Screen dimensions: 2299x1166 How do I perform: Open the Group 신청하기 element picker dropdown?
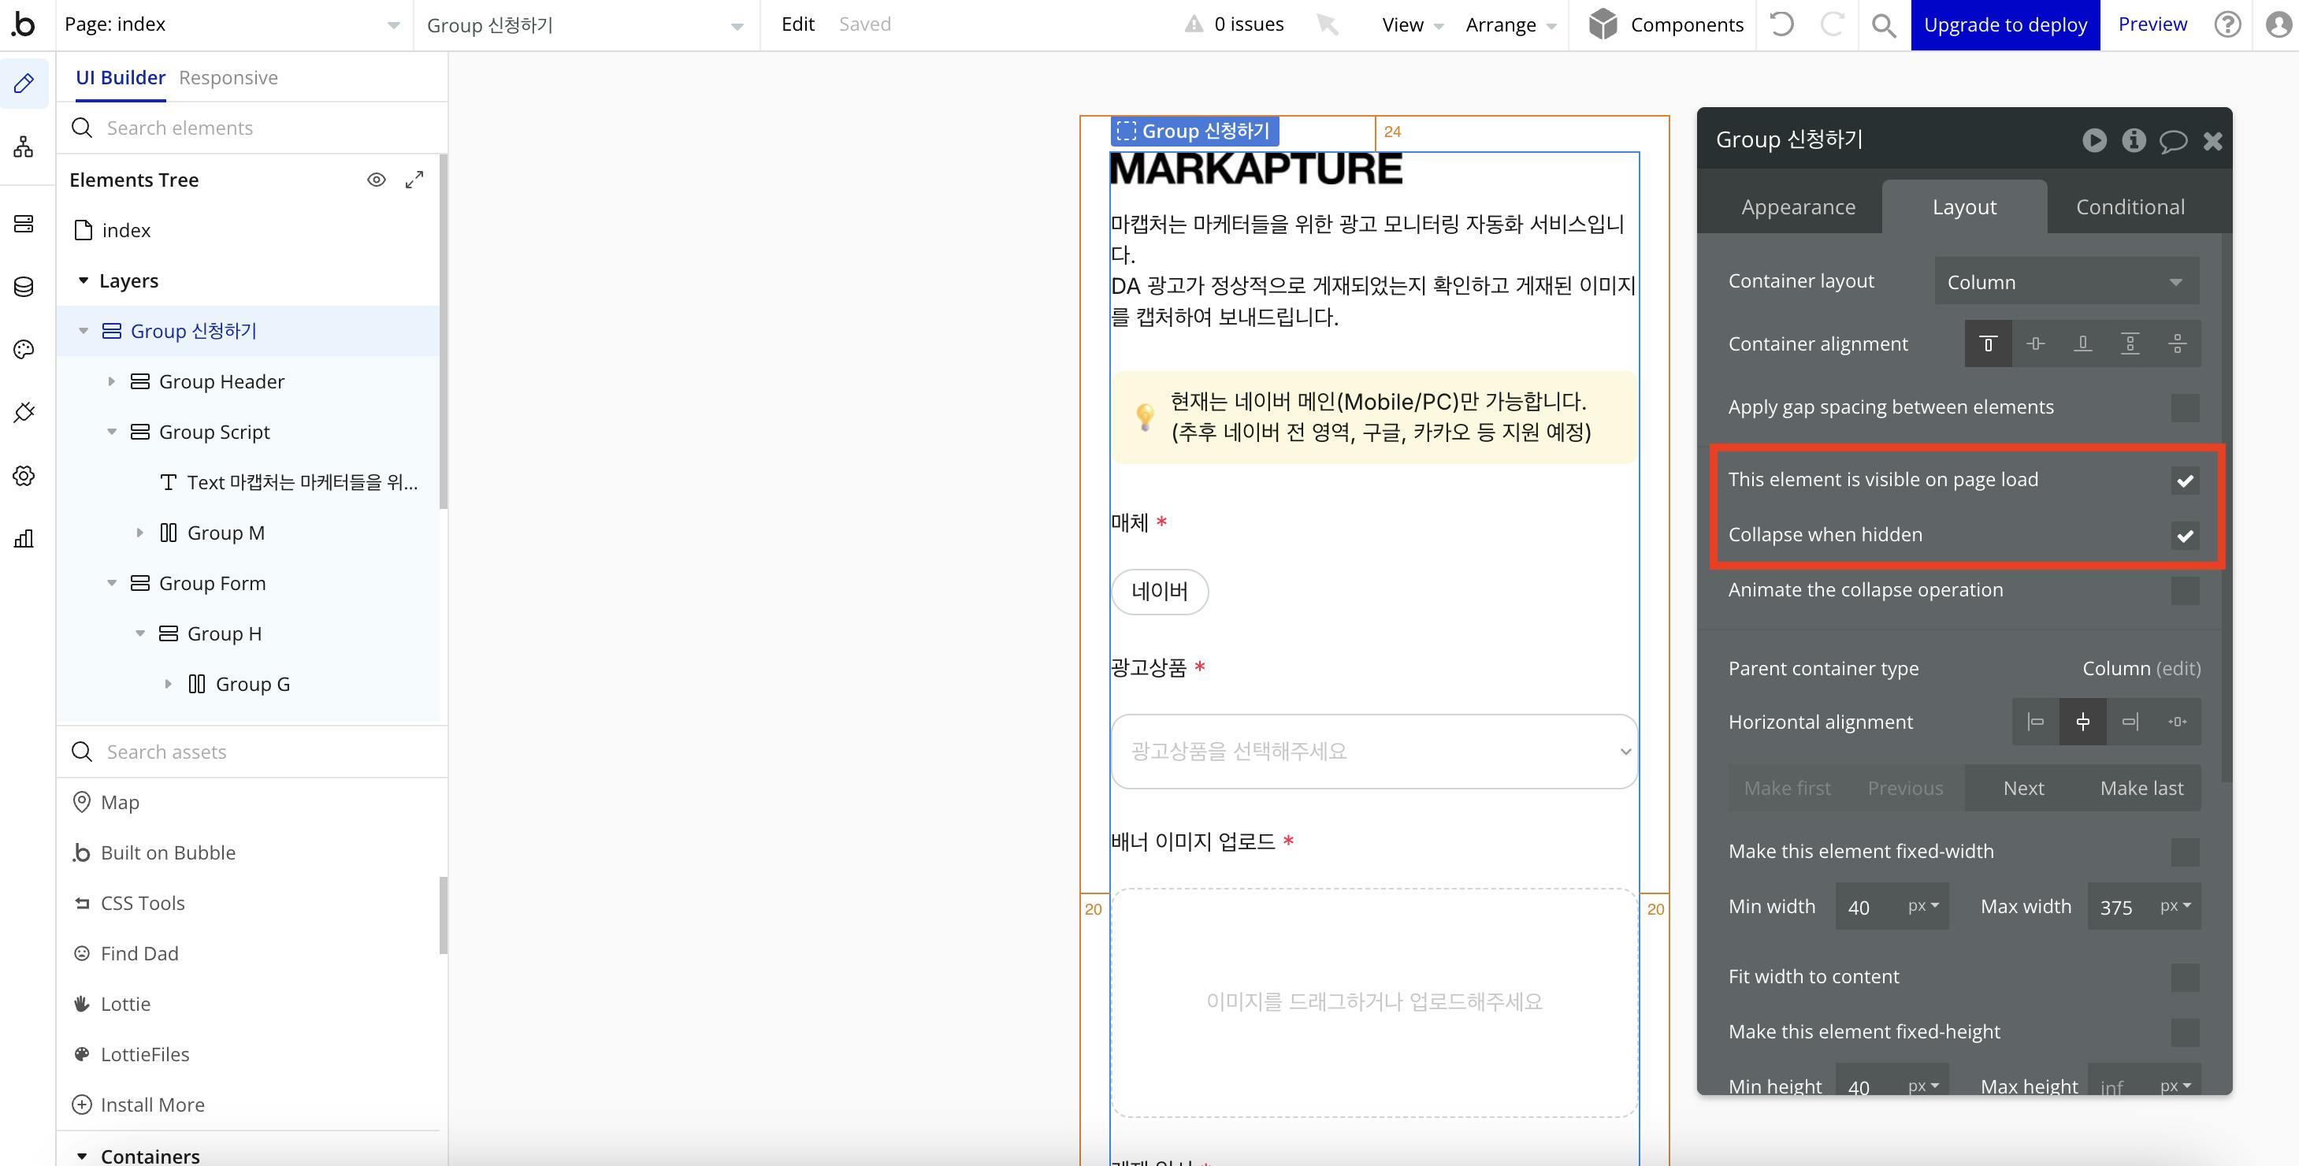tap(585, 25)
